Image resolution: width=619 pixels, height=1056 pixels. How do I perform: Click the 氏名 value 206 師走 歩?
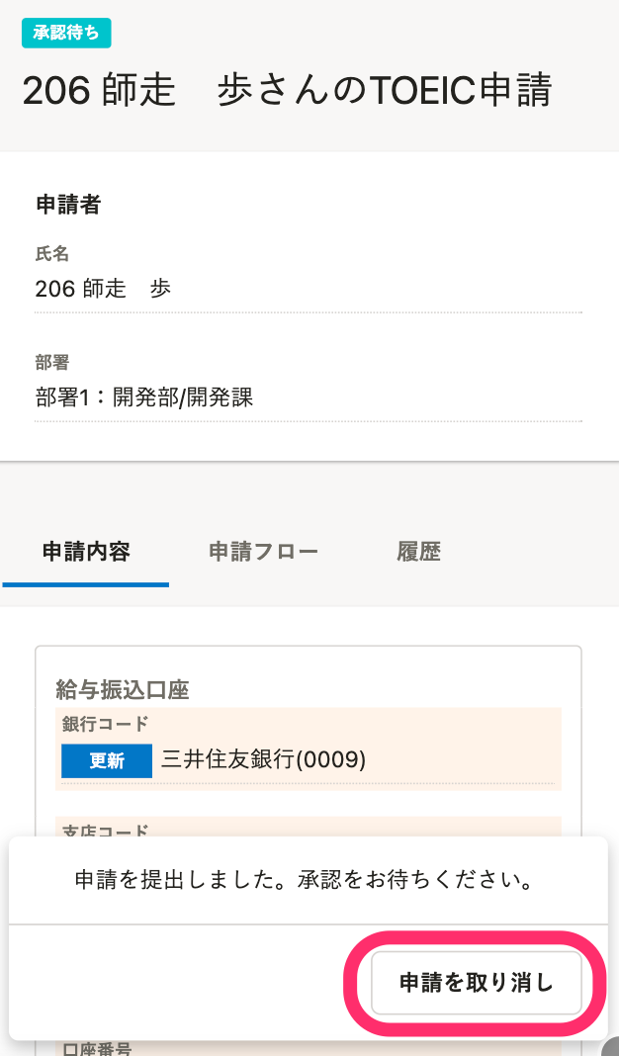pos(103,289)
